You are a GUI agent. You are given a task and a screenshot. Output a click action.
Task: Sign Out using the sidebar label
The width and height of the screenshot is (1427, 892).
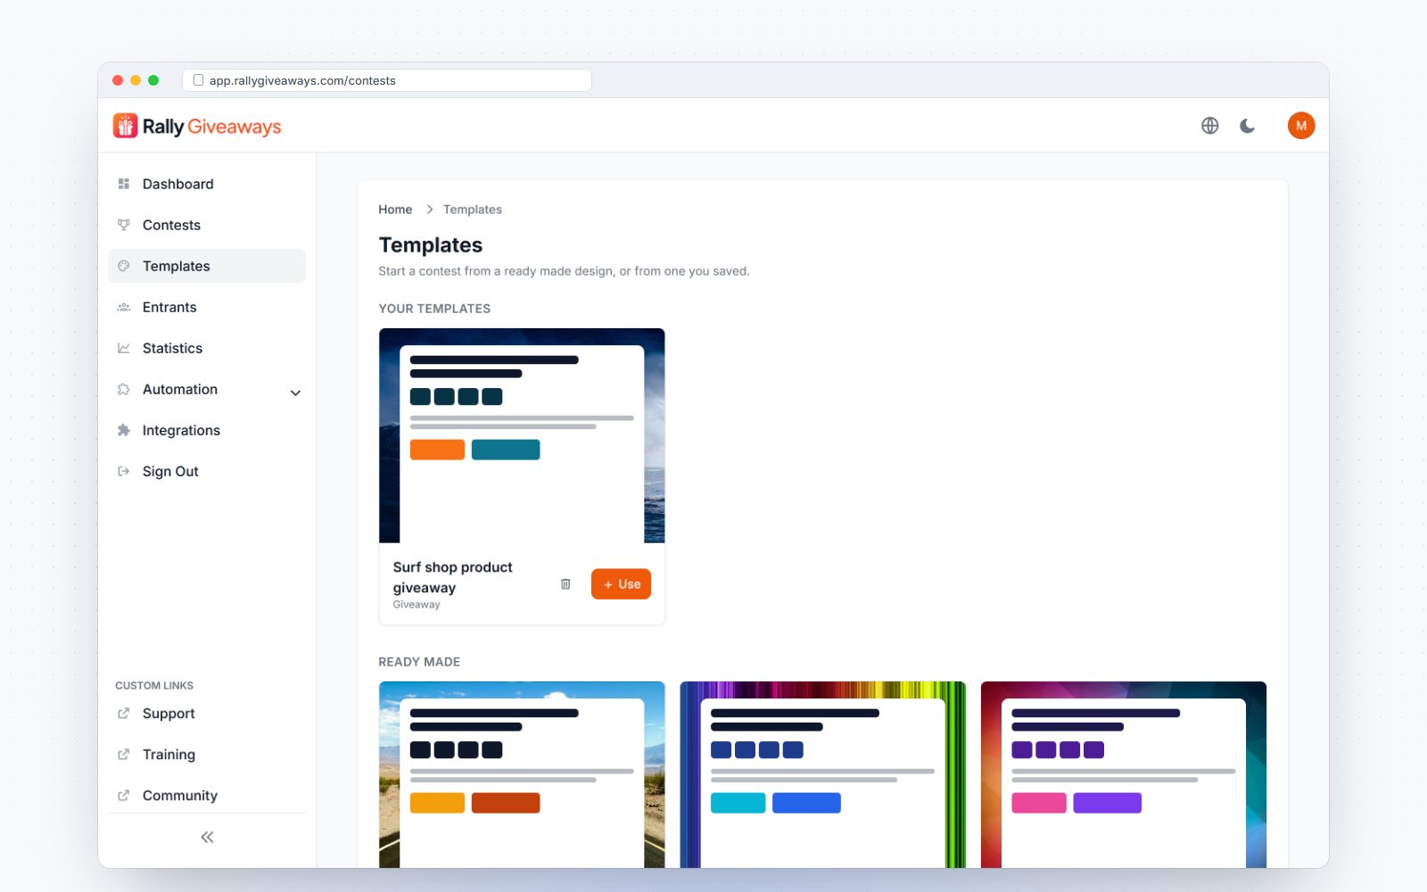(170, 471)
